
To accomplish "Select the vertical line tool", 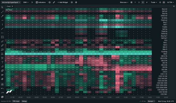I will tap(2, 25).
